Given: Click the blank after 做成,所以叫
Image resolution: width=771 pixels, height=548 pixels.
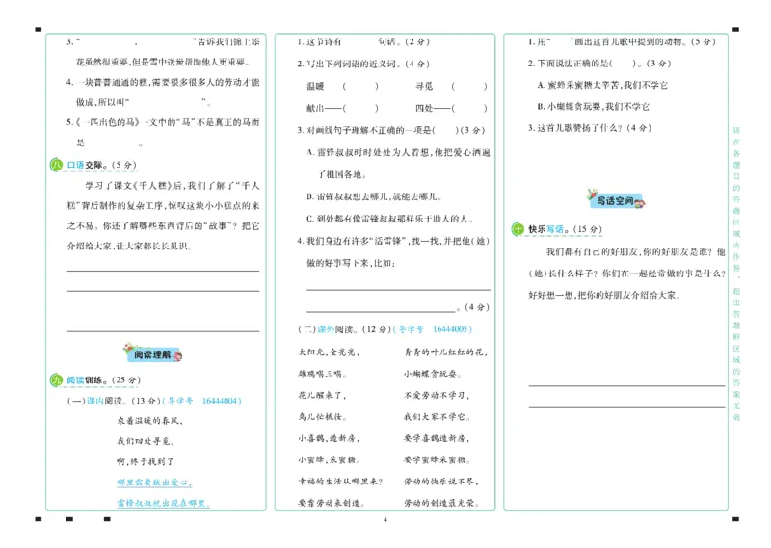Looking at the screenshot, I should [x=166, y=102].
